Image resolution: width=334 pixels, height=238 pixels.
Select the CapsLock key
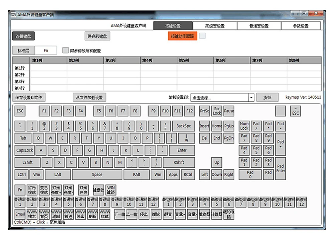[x=25, y=150]
